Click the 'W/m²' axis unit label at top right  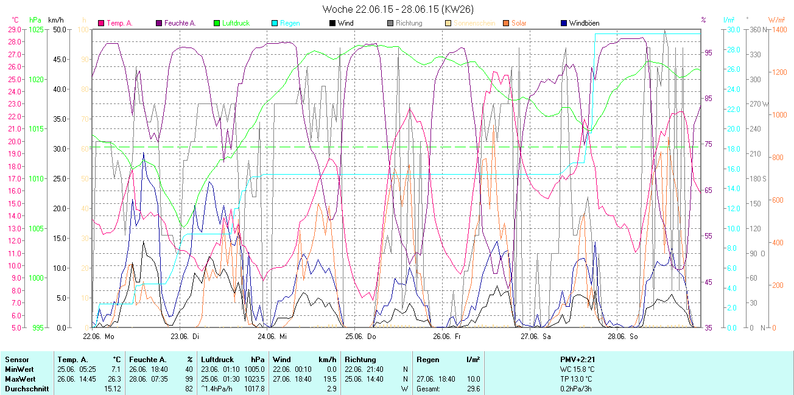pyautogui.click(x=776, y=20)
